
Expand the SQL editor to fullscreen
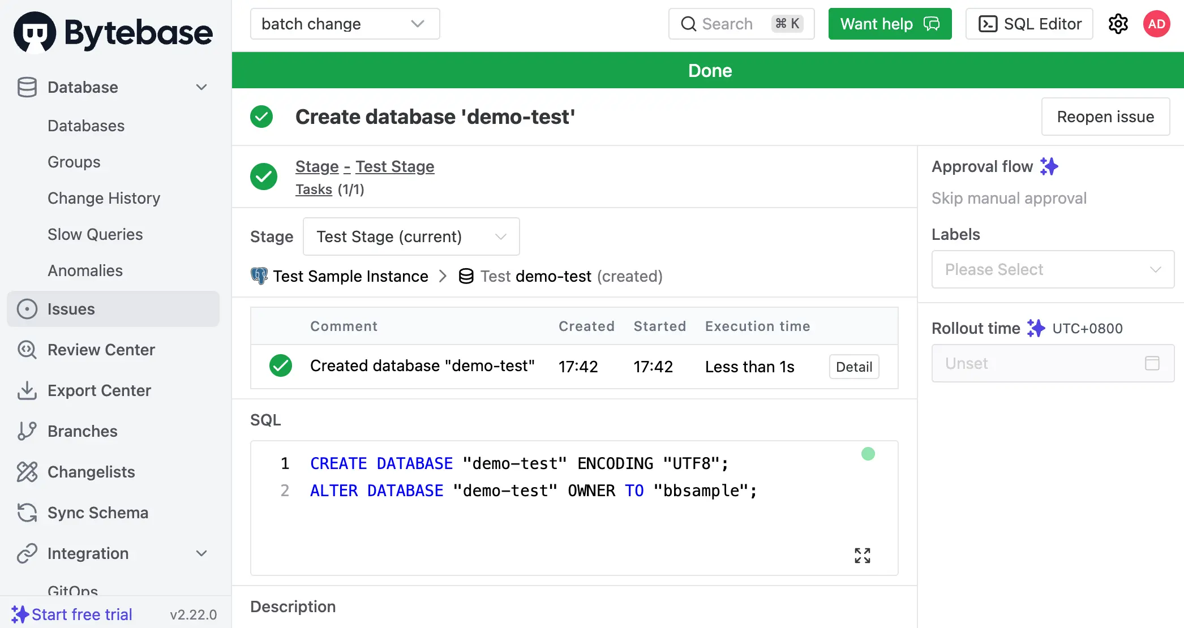click(x=862, y=556)
